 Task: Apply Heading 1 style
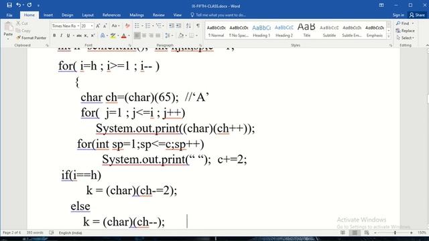(261, 31)
